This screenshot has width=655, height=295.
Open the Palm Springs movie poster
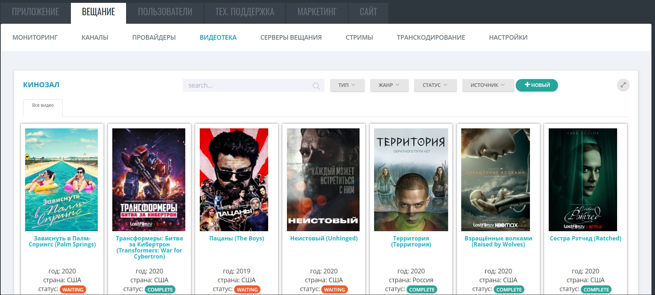point(61,180)
